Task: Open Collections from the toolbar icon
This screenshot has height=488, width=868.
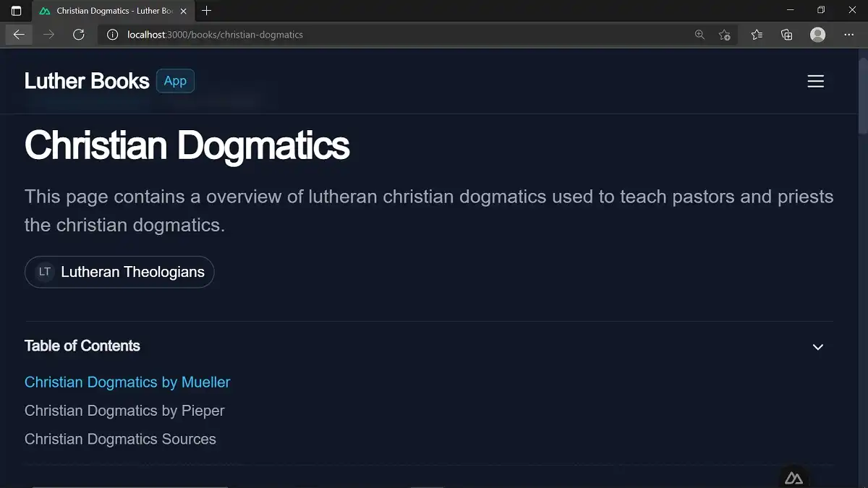Action: pyautogui.click(x=786, y=34)
